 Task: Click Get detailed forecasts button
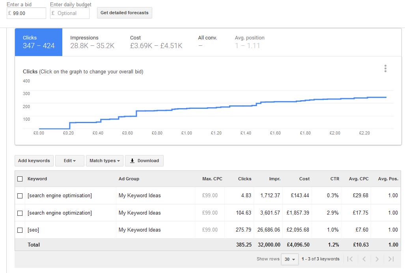[x=125, y=13]
